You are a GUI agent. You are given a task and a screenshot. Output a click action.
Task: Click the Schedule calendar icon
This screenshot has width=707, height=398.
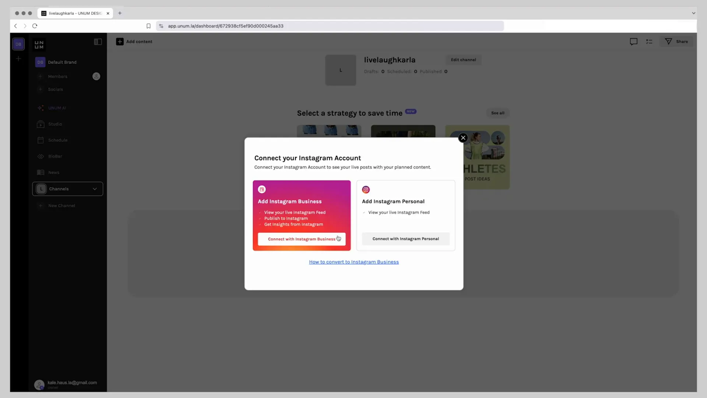click(x=41, y=140)
